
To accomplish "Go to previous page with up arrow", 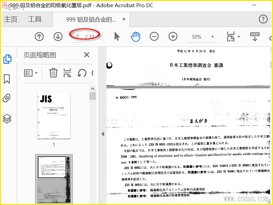I will (x=39, y=37).
